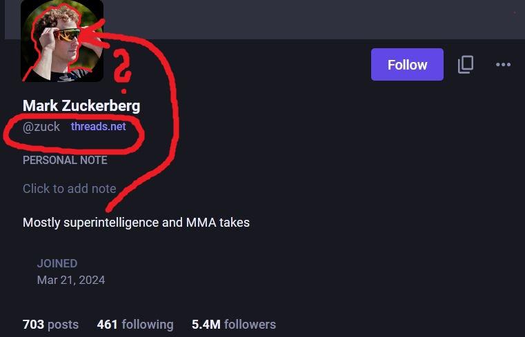
Task: Show the 5.4M followers list
Action: [x=234, y=324]
